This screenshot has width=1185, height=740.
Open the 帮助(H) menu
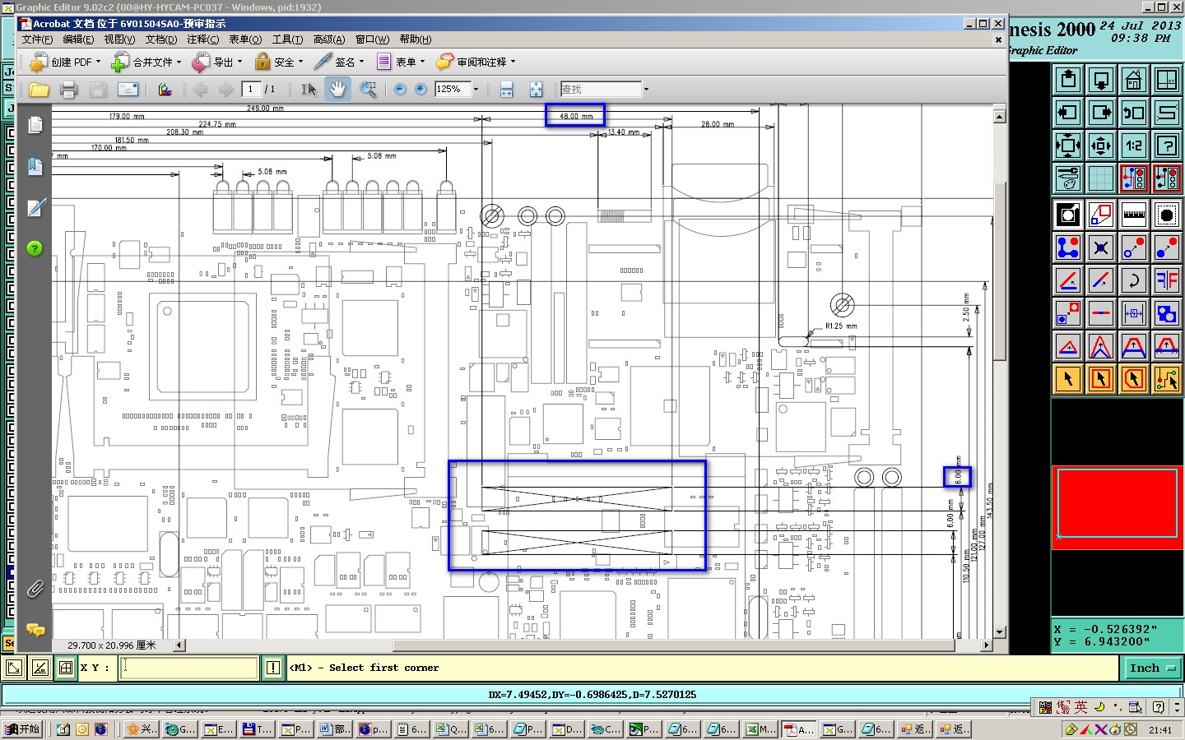[x=415, y=39]
